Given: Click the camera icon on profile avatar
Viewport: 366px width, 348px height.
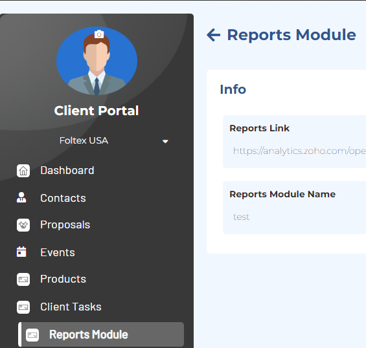Looking at the screenshot, I should 99,34.
